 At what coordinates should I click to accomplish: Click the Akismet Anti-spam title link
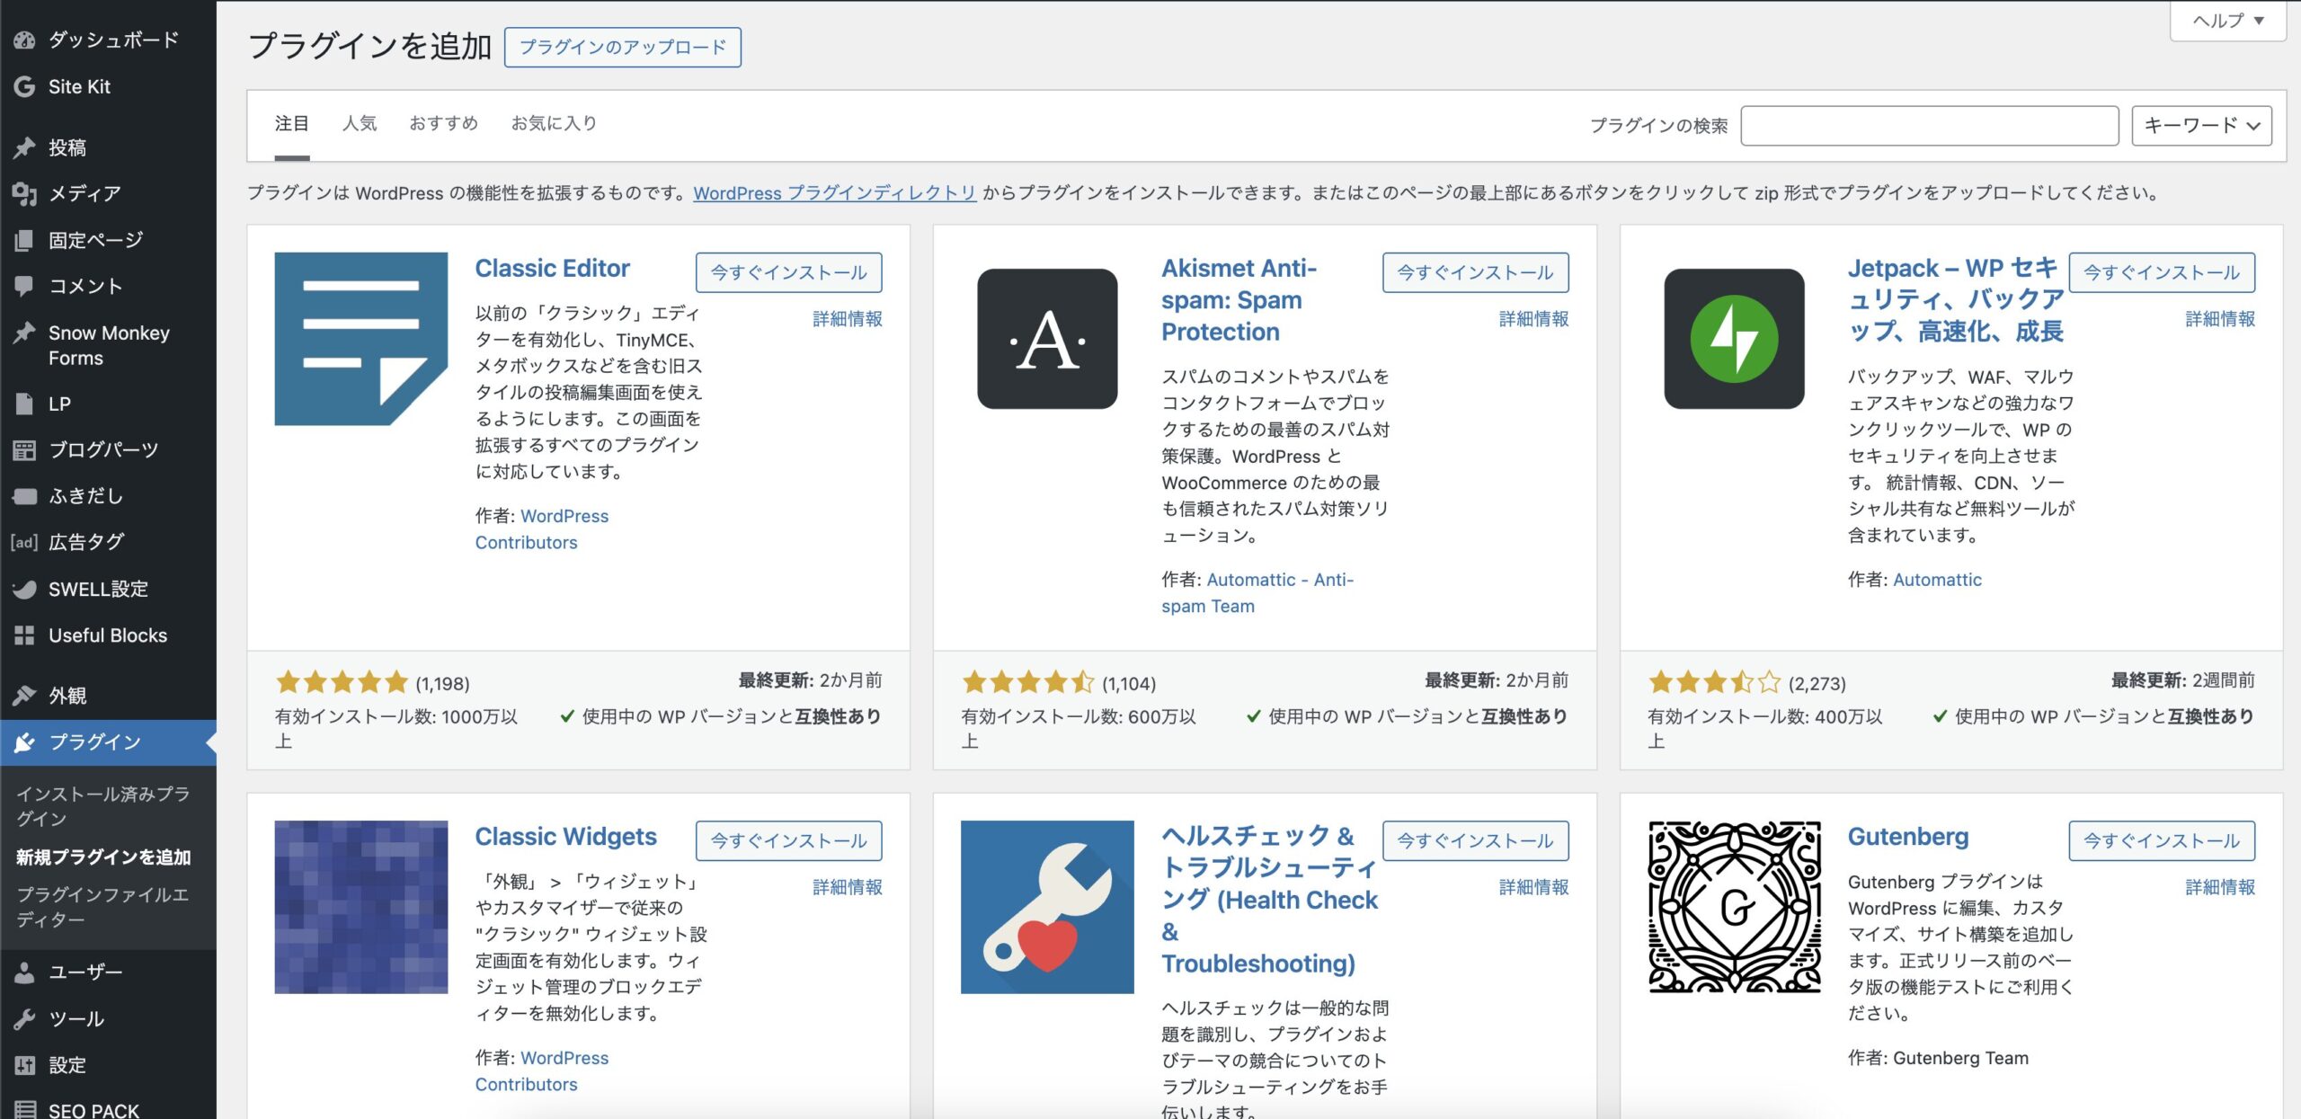point(1239,300)
